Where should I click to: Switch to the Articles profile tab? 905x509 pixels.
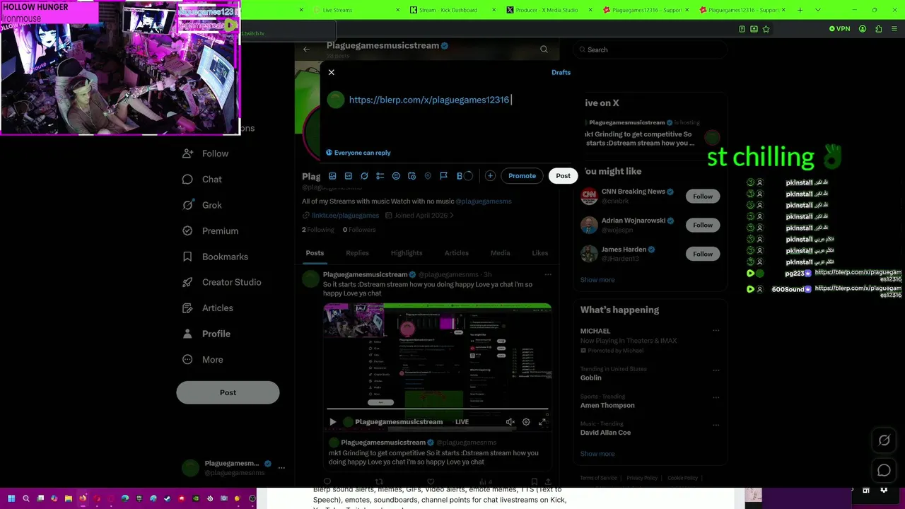456,253
